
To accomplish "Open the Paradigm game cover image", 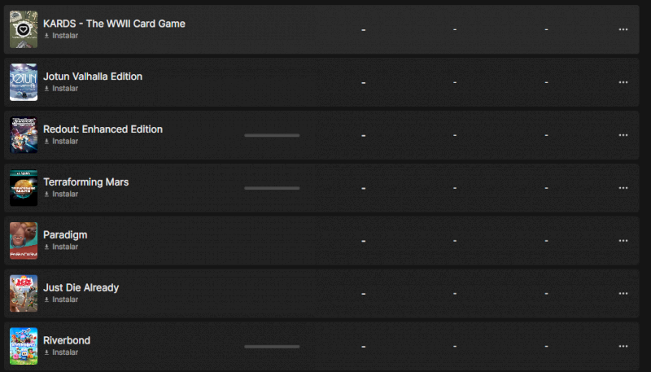I will 24,241.
